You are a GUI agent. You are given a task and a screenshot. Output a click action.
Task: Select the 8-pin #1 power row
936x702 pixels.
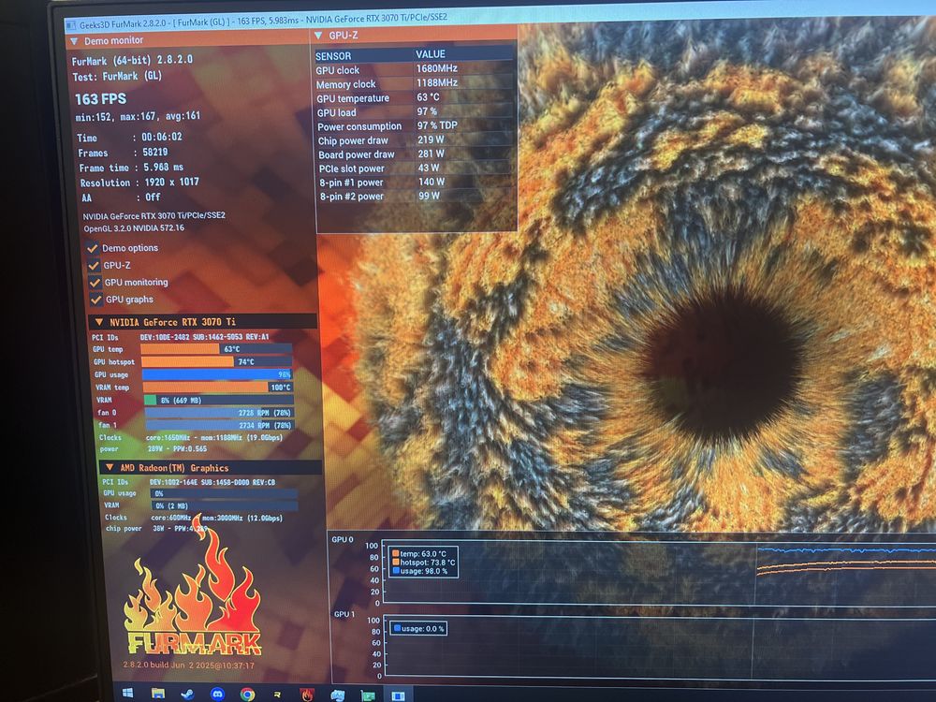coord(417,183)
